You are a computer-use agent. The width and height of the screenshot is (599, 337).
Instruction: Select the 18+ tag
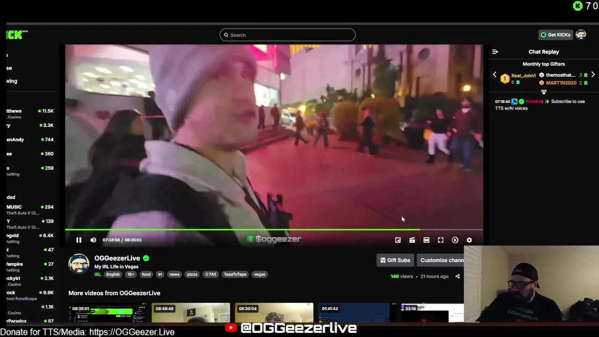[x=131, y=275]
